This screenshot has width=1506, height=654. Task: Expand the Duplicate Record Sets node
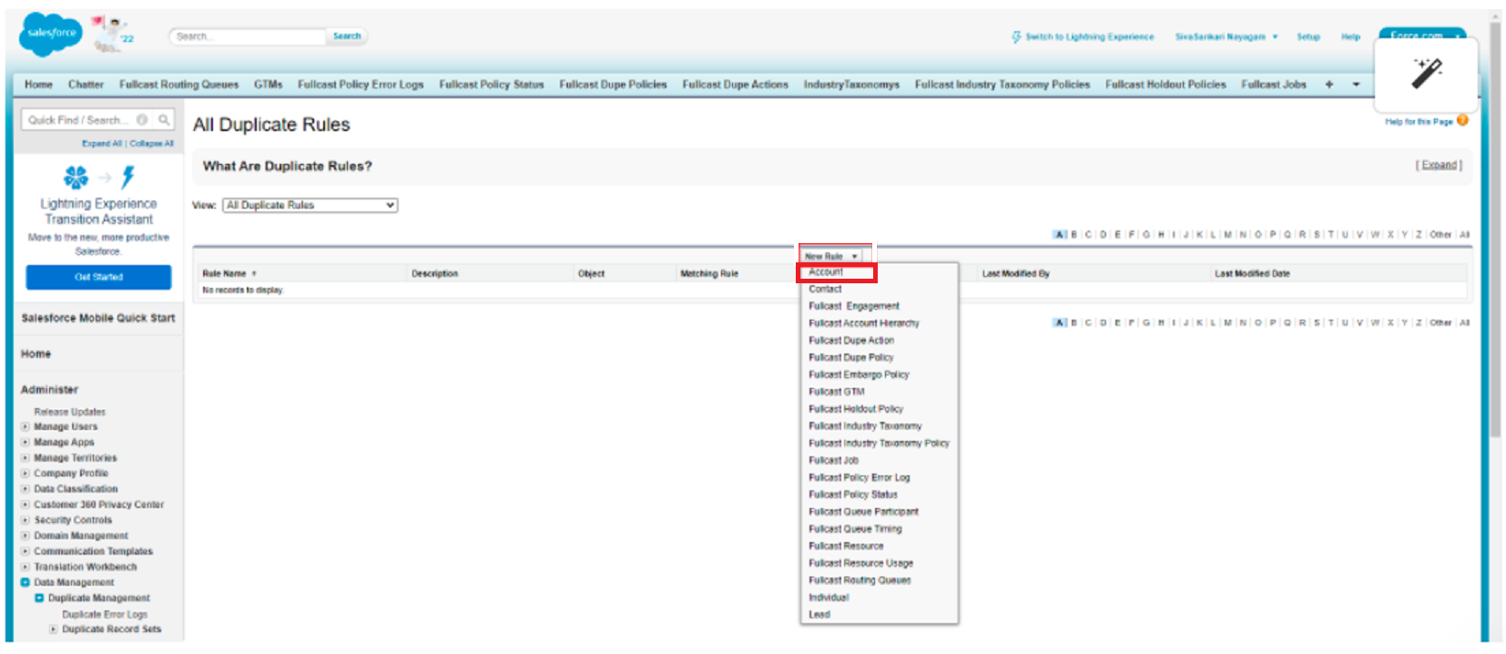click(x=54, y=628)
